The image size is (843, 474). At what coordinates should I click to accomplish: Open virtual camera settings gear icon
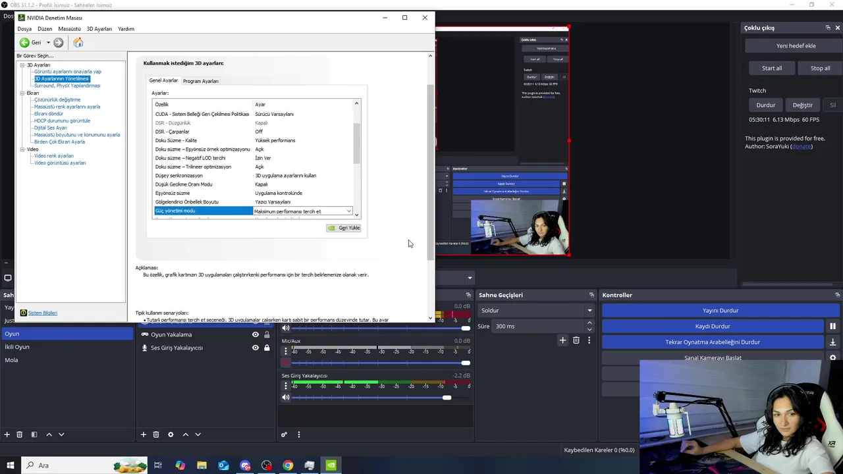pos(832,357)
